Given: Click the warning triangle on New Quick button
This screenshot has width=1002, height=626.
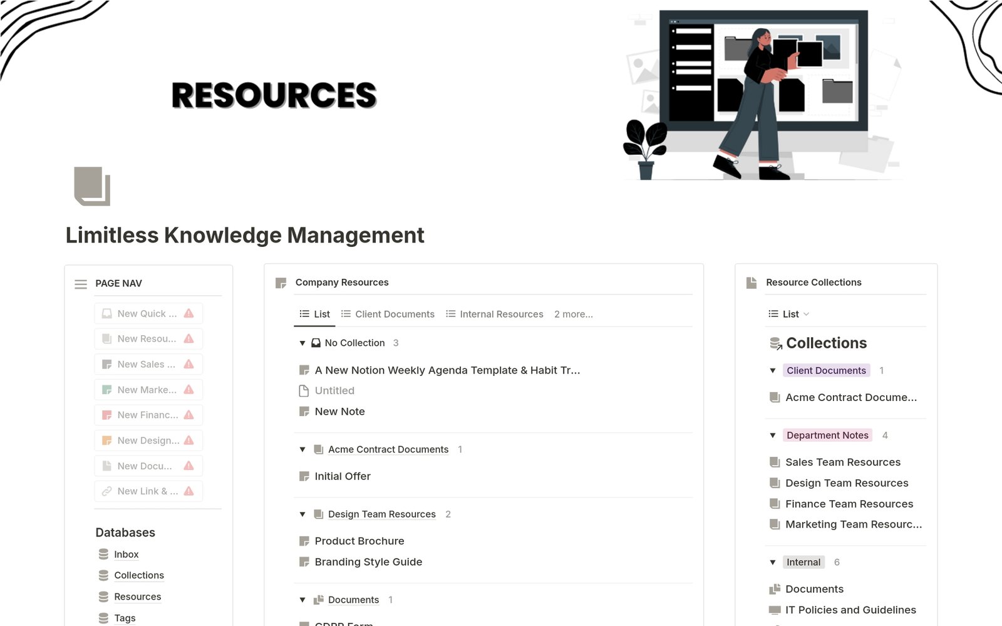Looking at the screenshot, I should [x=188, y=313].
